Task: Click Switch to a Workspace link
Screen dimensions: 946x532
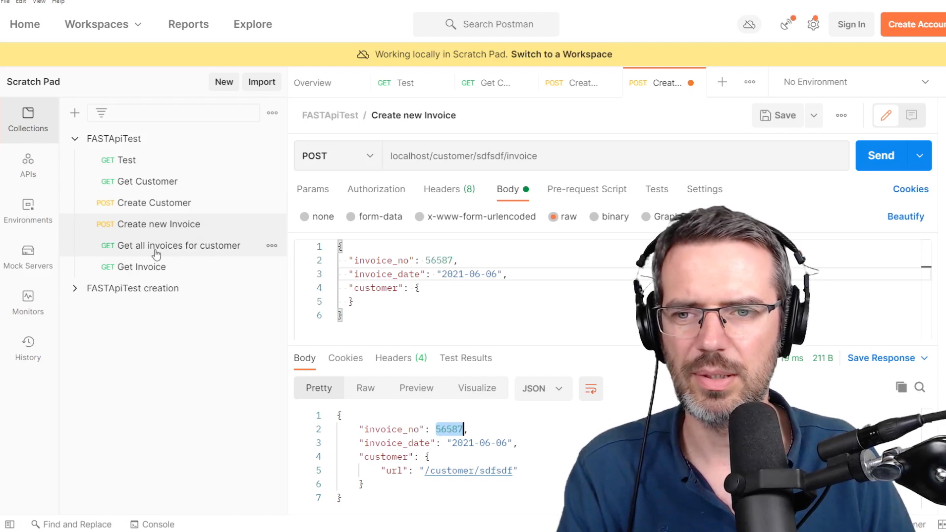Action: coord(561,54)
